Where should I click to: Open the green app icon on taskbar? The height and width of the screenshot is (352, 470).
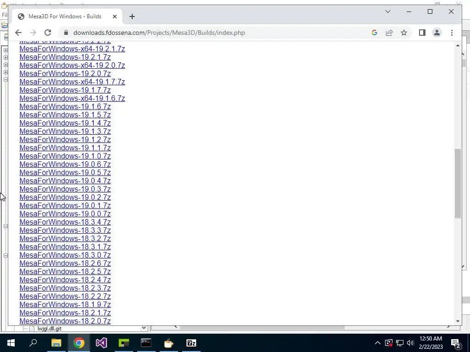pos(124,343)
